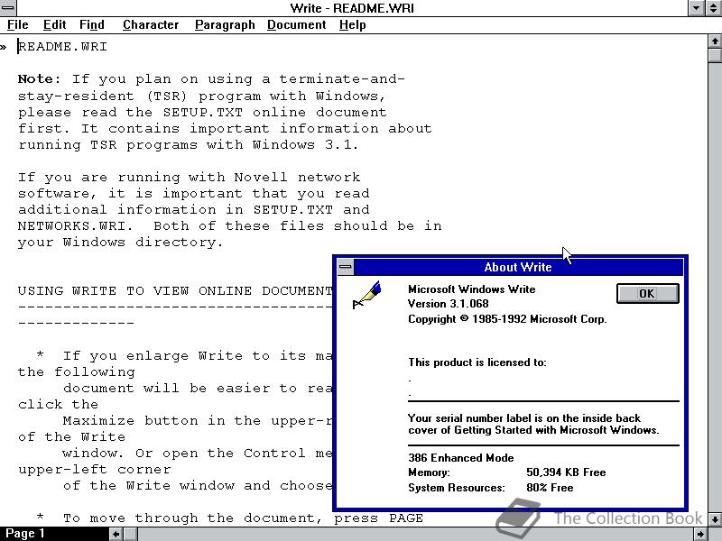Click the restore button in the title bar
Image resolution: width=722 pixels, height=541 pixels.
[713, 8]
